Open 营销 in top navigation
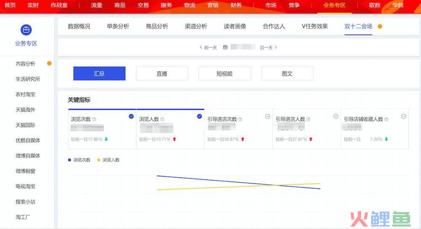This screenshot has width=421, height=229. coord(213,5)
